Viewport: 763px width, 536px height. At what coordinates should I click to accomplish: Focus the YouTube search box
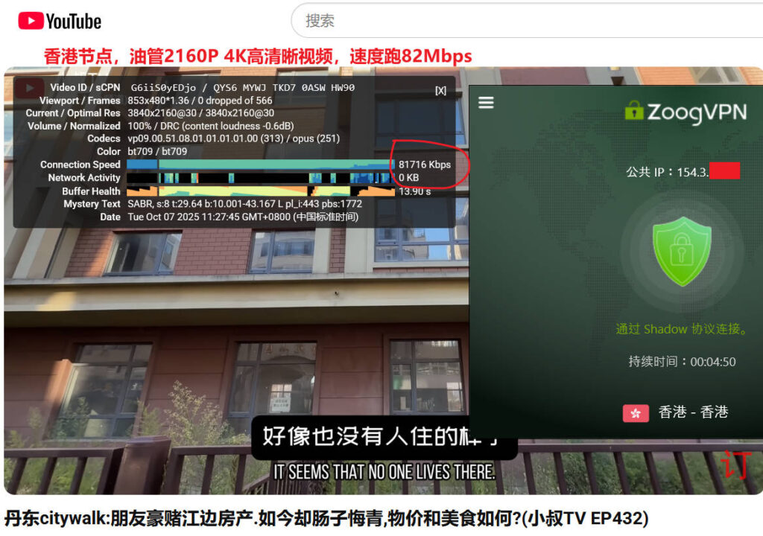point(522,21)
